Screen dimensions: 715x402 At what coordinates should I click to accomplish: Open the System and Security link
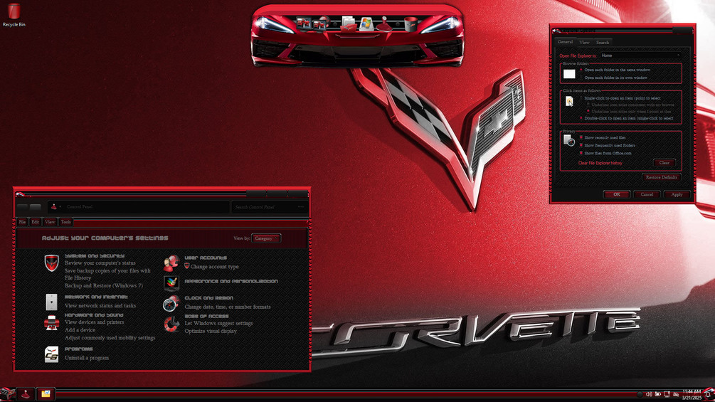pos(95,255)
